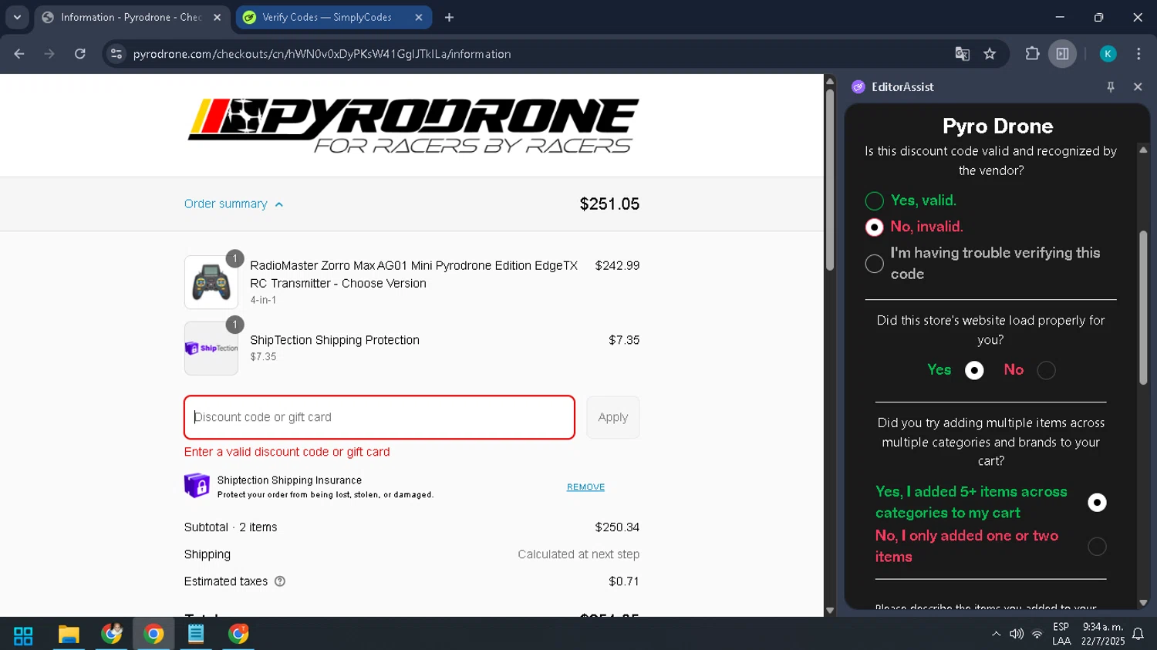Select 'Yes, valid.' radio option
1157x650 pixels.
(874, 201)
